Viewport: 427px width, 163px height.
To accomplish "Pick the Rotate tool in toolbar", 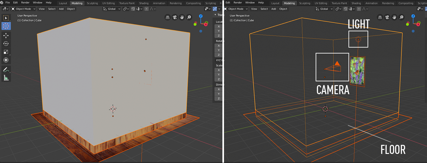I will (6, 44).
